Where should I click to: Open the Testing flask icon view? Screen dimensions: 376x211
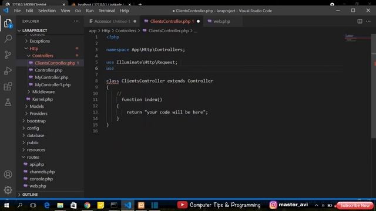[x=8, y=103]
